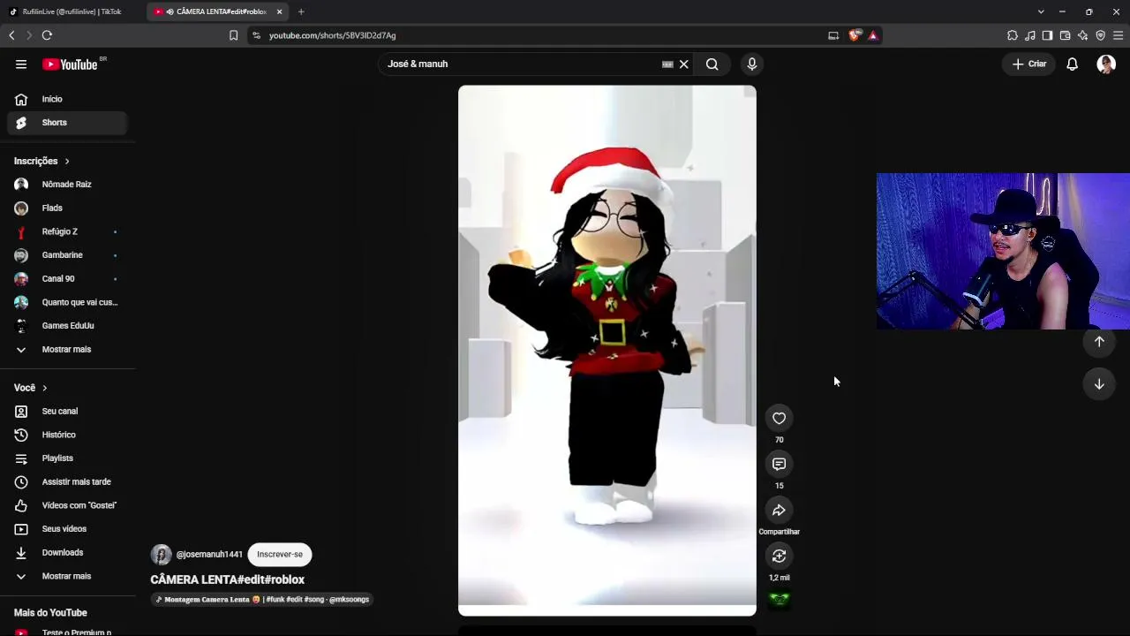This screenshot has height=636, width=1130.
Task: Open the Nômade Raiz channel
Action: click(x=67, y=185)
